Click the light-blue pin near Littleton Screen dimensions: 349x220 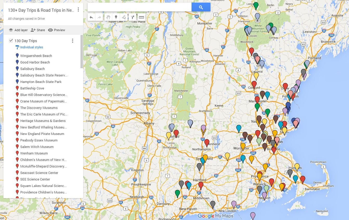tap(258, 17)
